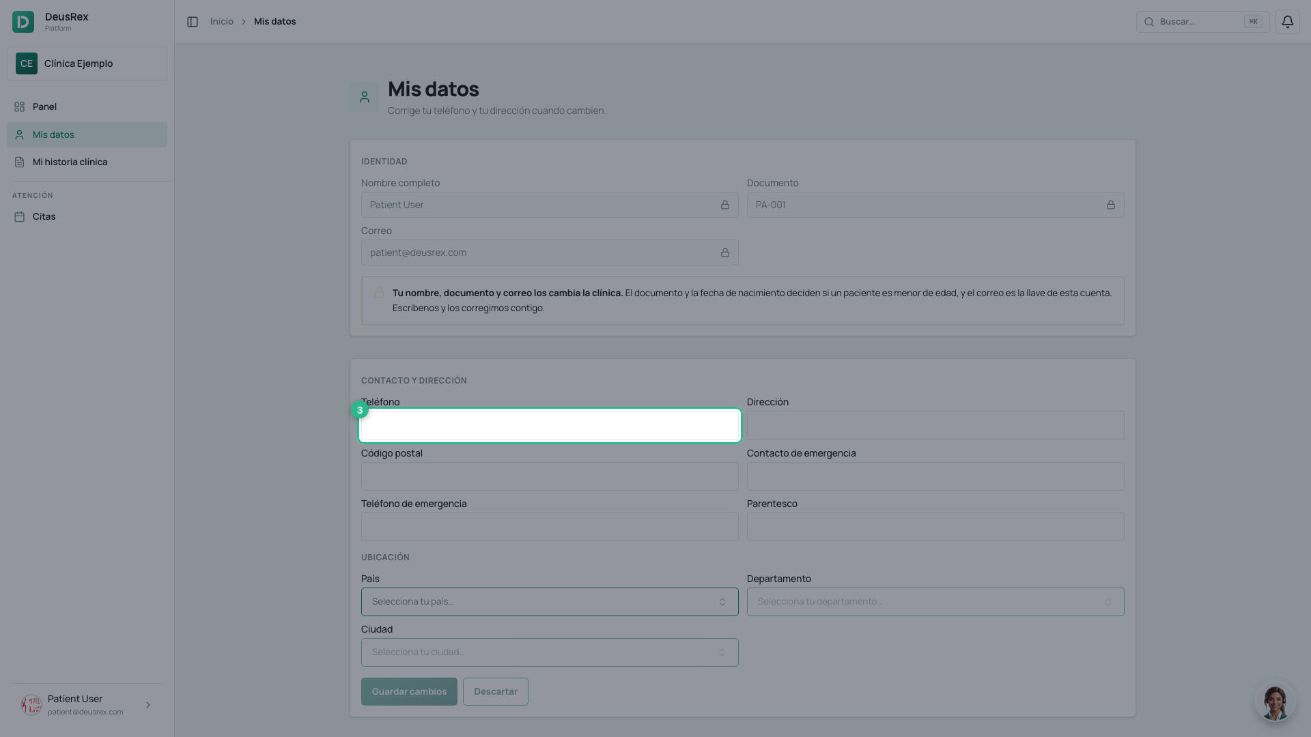
Task: Click the DeusRex logo icon
Action: point(23,22)
